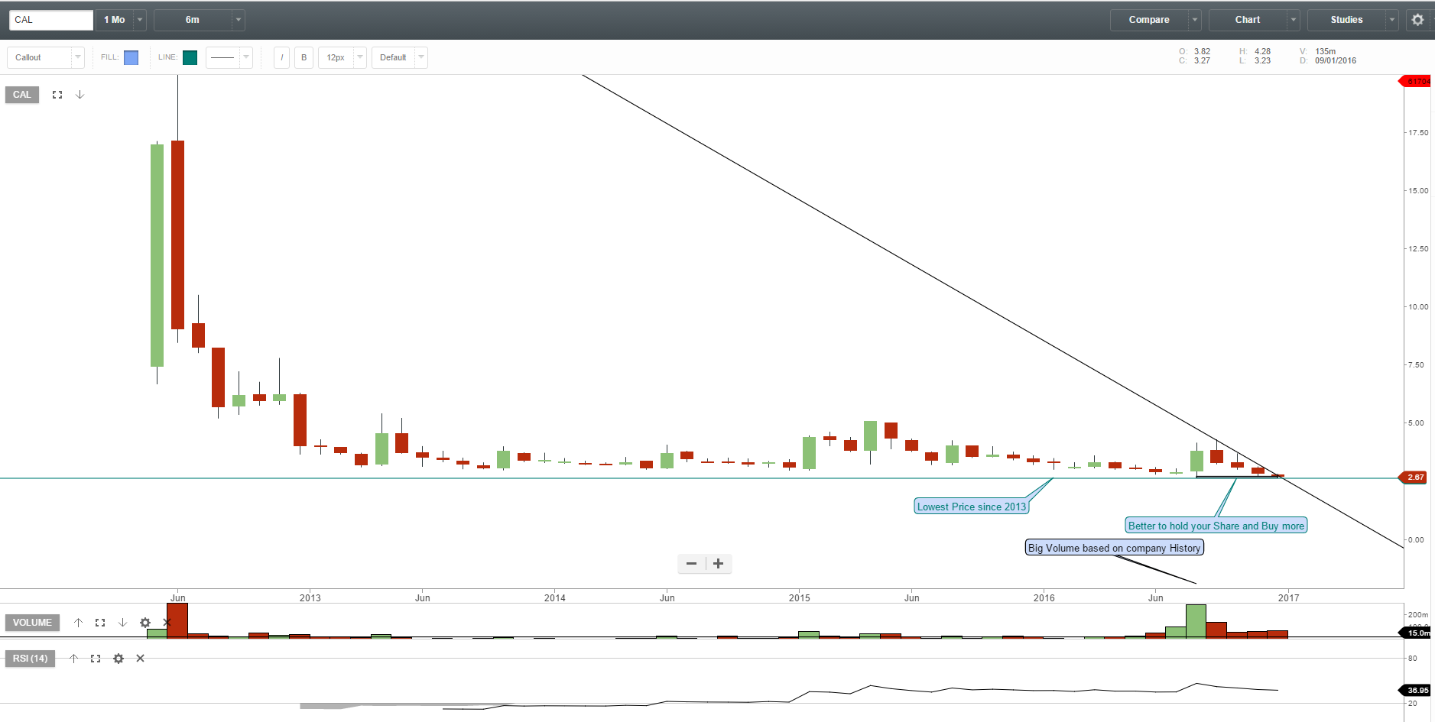Change the FILL color swatch
The width and height of the screenshot is (1435, 722).
131,57
